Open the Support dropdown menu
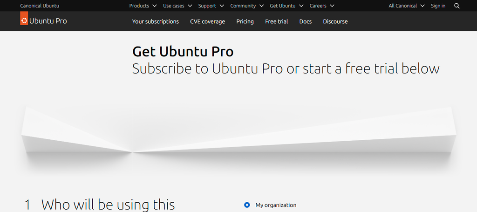 (211, 6)
